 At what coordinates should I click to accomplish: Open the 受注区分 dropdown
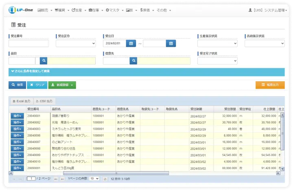coord(76,43)
